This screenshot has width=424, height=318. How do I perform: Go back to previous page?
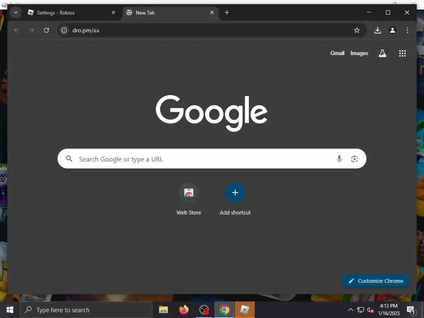(17, 30)
